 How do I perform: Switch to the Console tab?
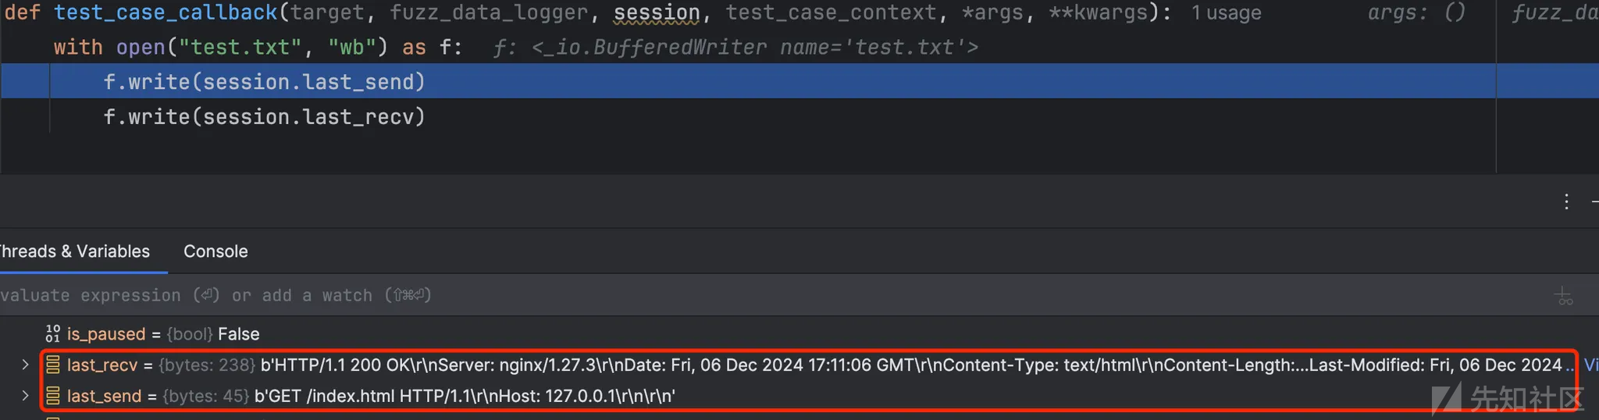215,251
